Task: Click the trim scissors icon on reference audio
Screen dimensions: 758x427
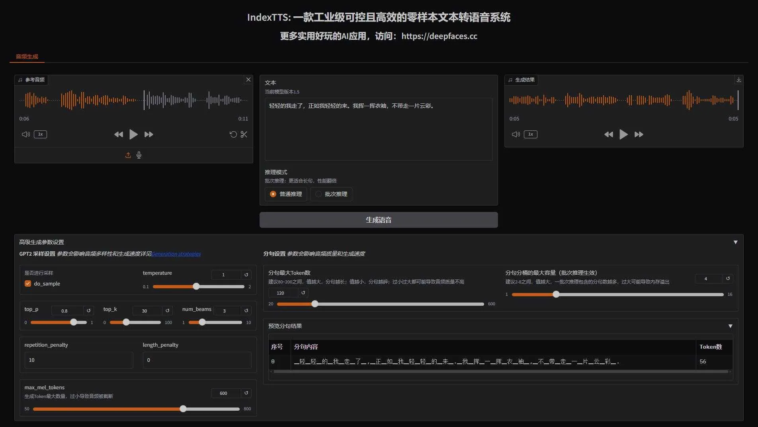Action: click(244, 134)
